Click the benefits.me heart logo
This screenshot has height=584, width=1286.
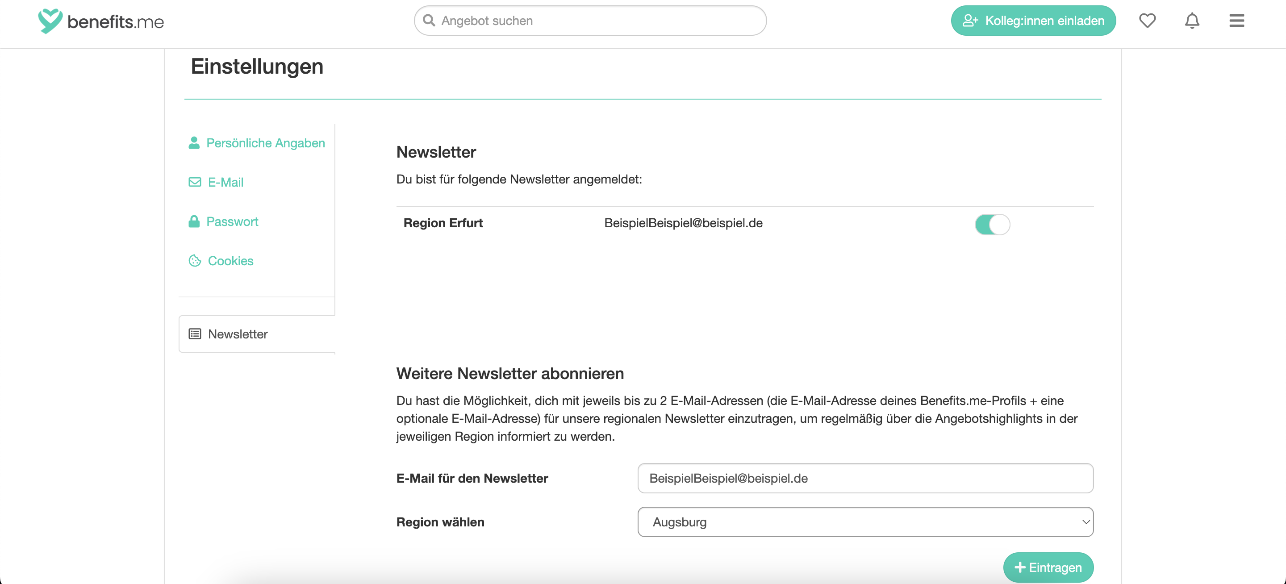[50, 21]
